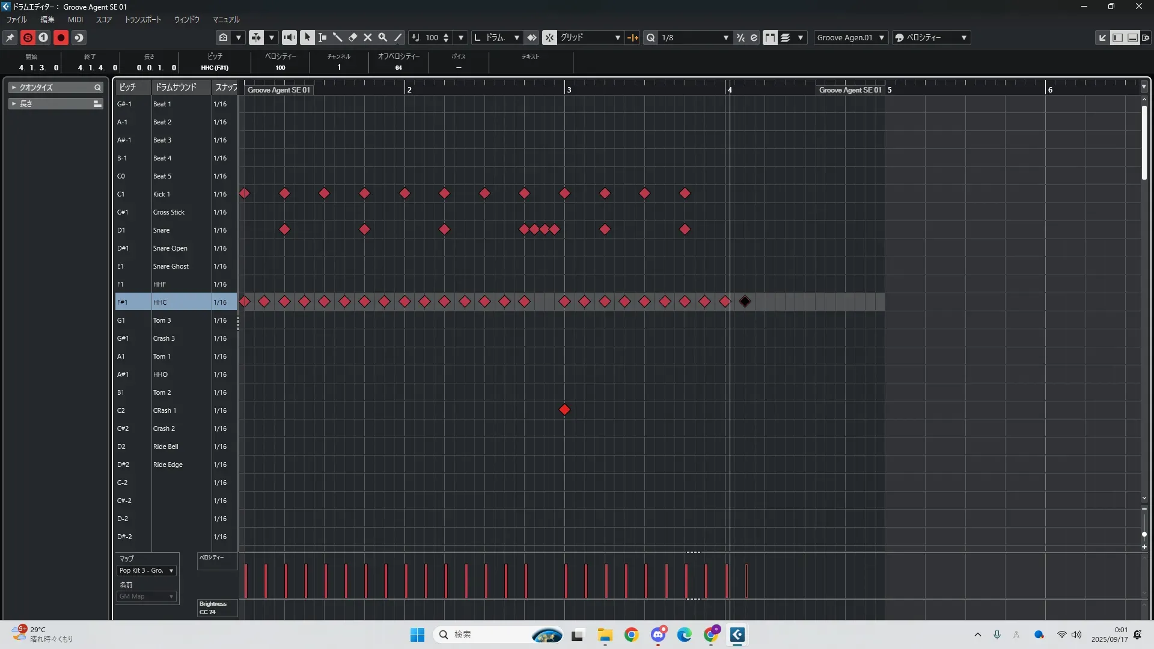The image size is (1154, 649).
Task: Click the vertical scrollbar of note display
Action: coord(1144,143)
